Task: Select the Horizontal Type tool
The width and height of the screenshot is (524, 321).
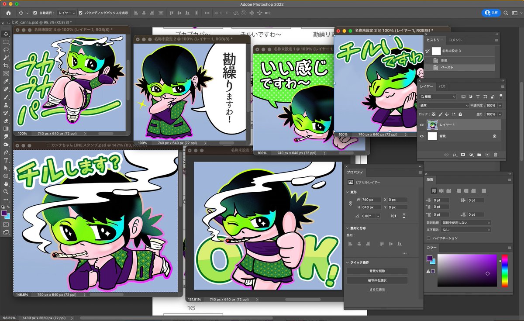Action: tap(6, 160)
